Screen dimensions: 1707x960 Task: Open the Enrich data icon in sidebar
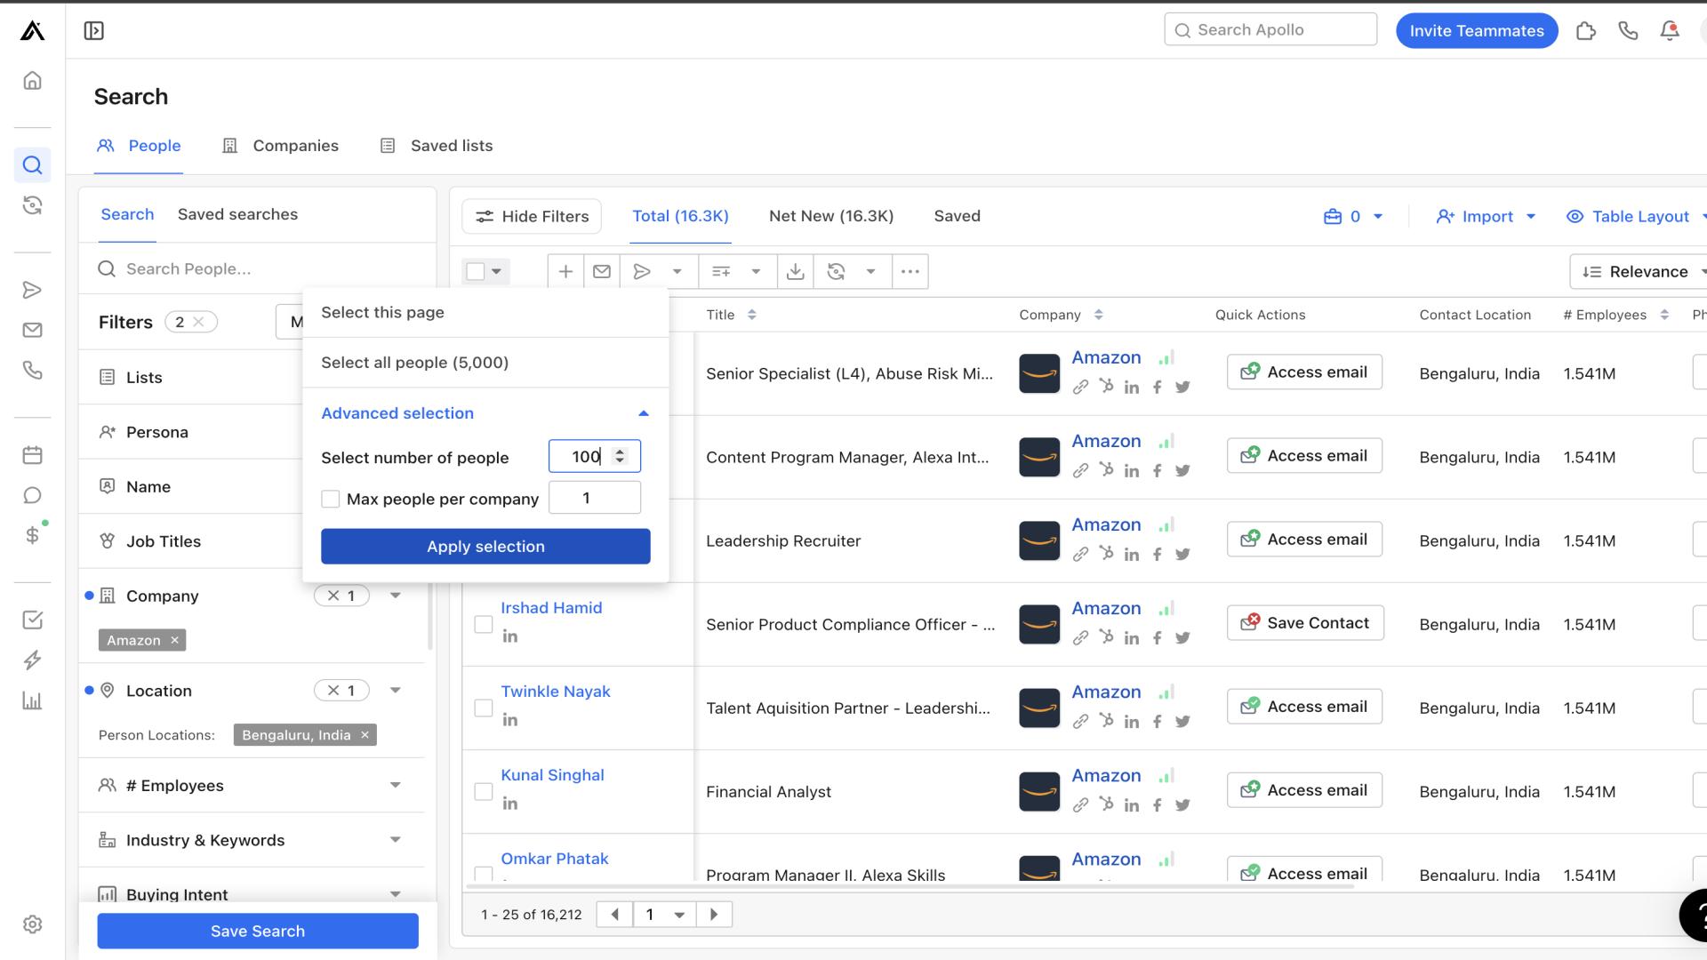(32, 205)
